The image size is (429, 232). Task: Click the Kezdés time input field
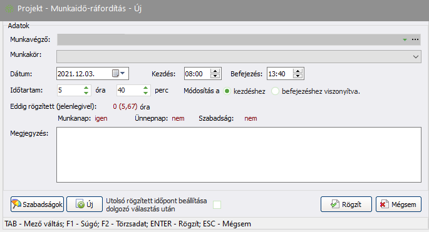(197, 74)
